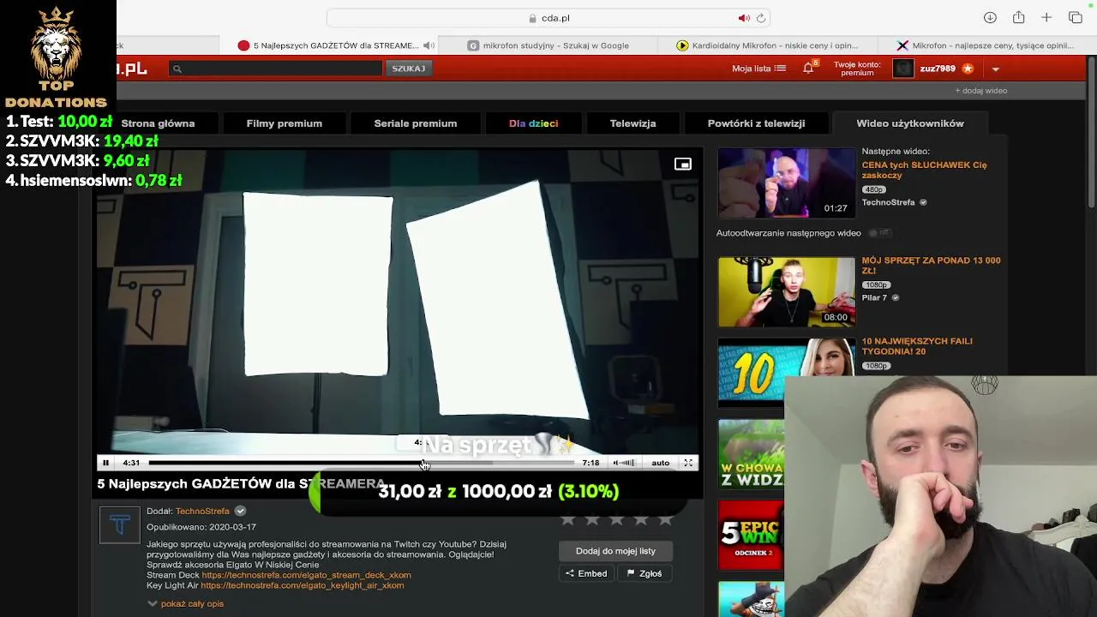Expand pokaż cały opis

[185, 603]
